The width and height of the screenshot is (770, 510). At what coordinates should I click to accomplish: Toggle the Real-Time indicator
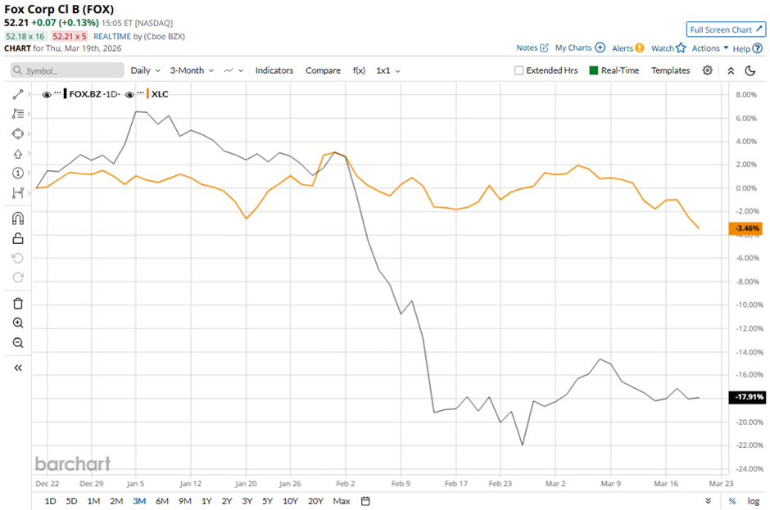594,70
